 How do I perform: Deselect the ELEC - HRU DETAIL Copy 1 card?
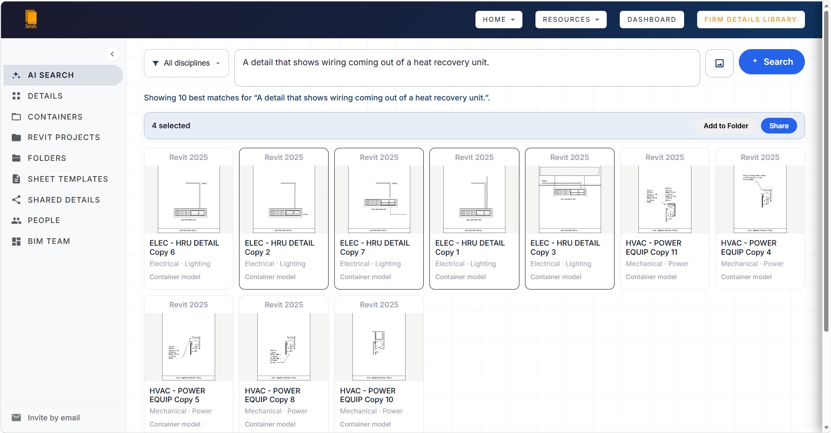[474, 219]
